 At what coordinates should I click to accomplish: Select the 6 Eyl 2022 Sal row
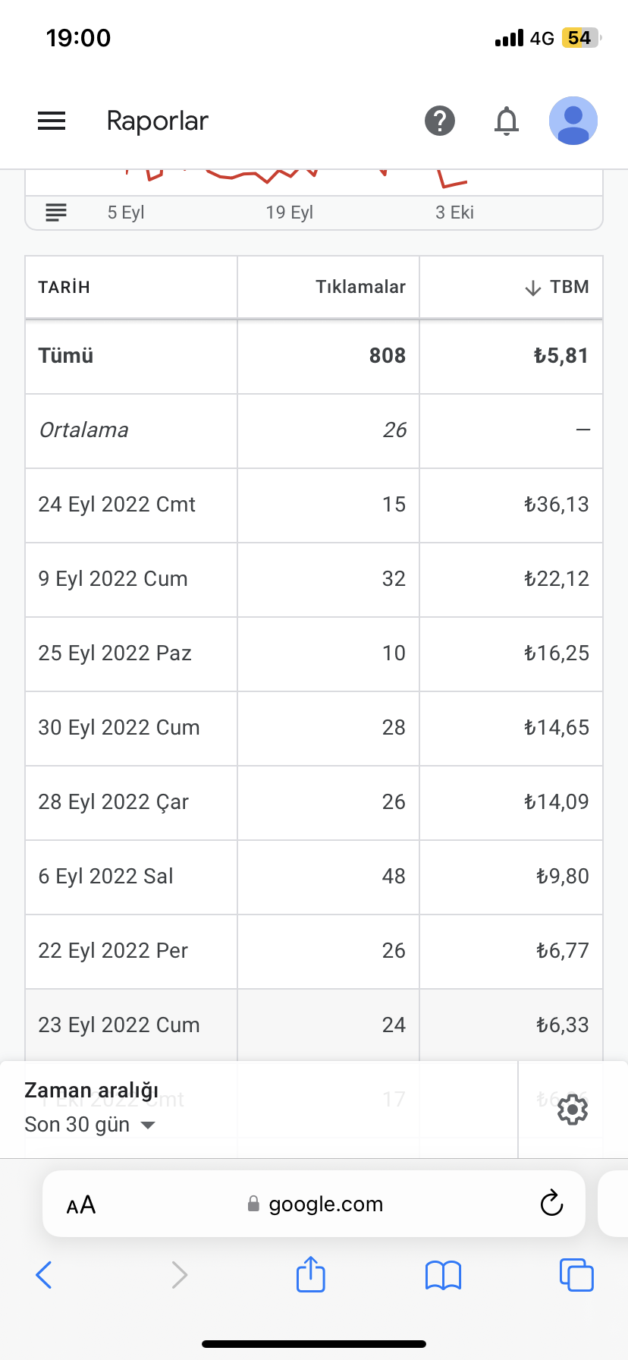(314, 877)
